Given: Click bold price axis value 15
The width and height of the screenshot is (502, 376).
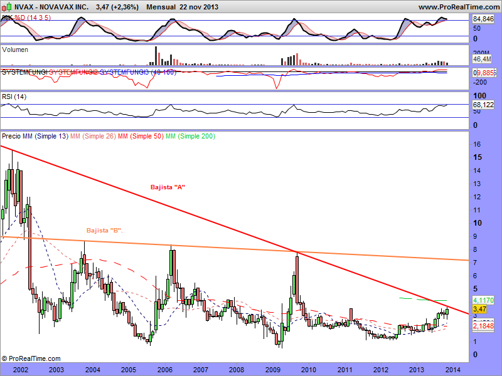Looking at the screenshot, I should point(478,157).
